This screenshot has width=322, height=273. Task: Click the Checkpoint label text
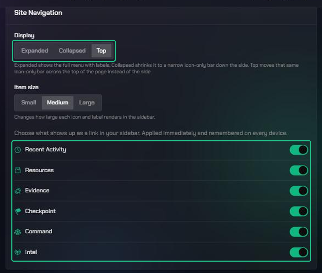(x=40, y=211)
